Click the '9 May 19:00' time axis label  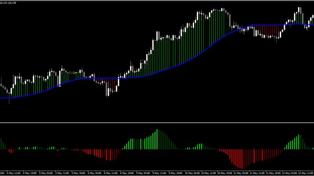tap(176, 173)
